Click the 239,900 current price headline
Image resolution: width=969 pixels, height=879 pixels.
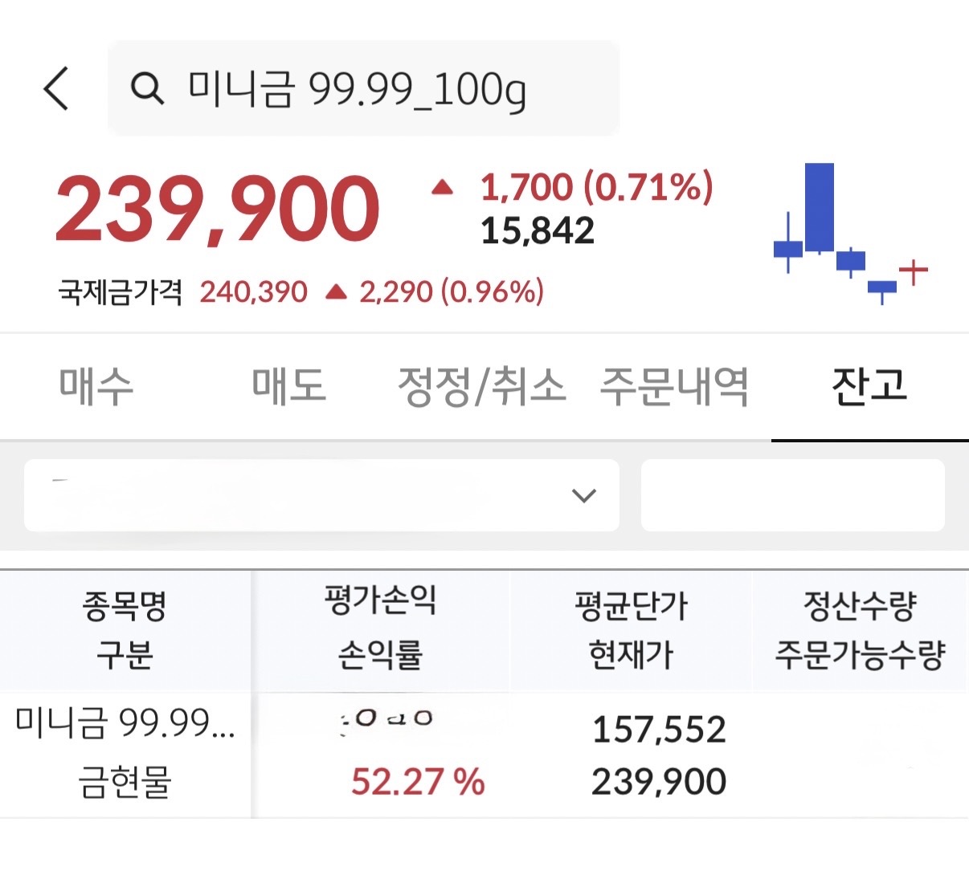coord(217,209)
